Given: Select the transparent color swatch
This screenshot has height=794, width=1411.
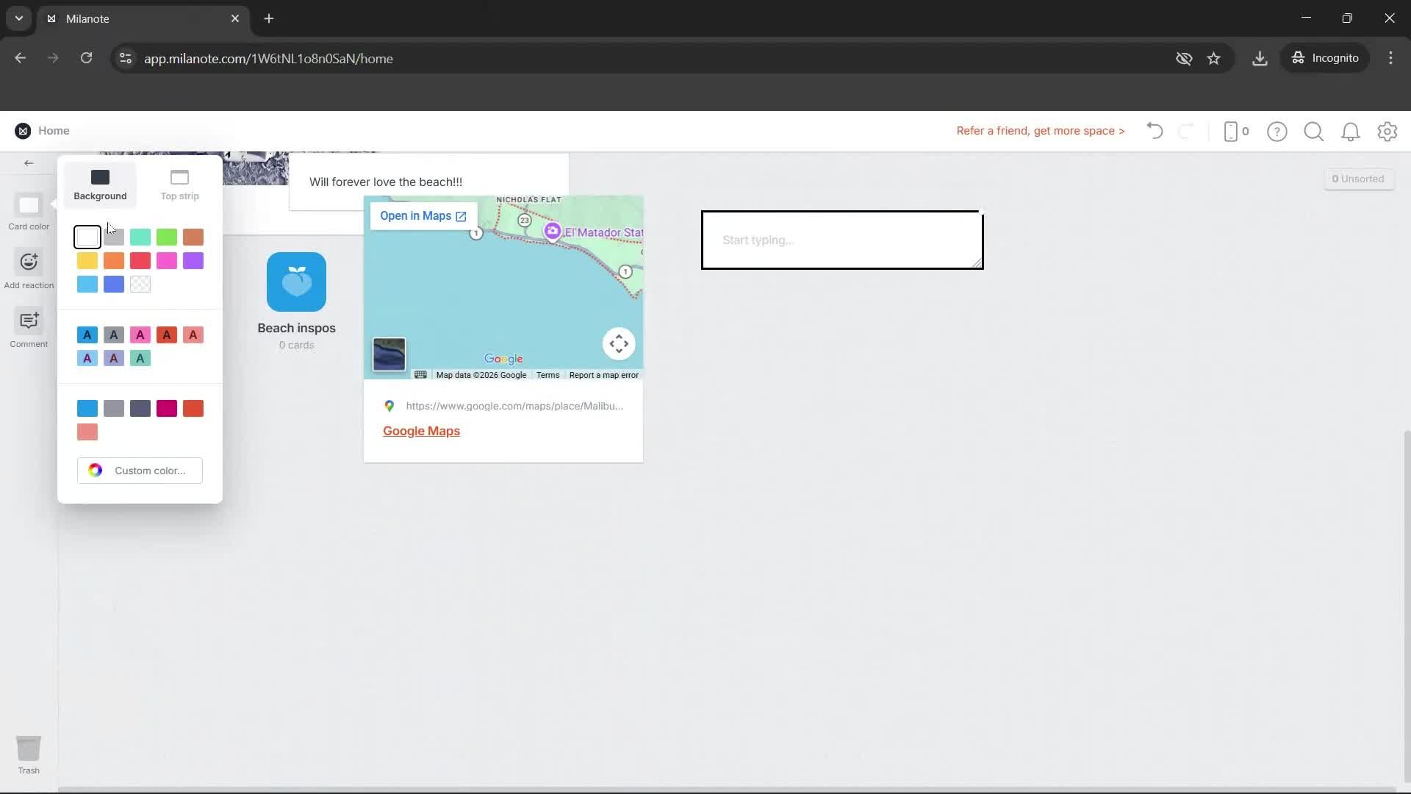Looking at the screenshot, I should point(140,284).
